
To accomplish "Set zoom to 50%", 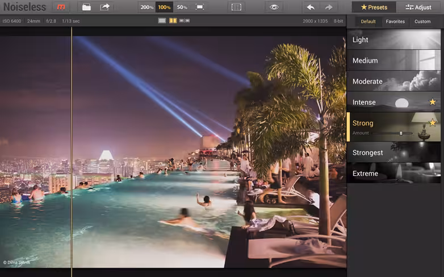I will [x=182, y=7].
